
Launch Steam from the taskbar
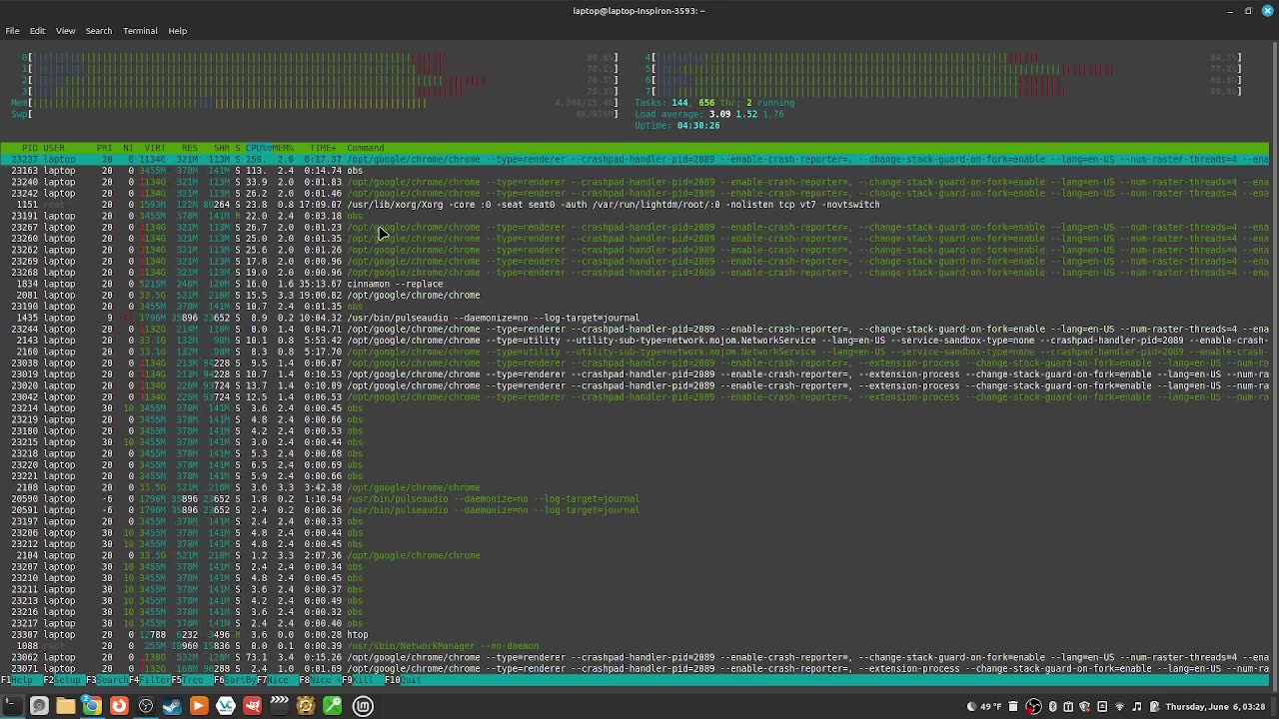[x=172, y=706]
